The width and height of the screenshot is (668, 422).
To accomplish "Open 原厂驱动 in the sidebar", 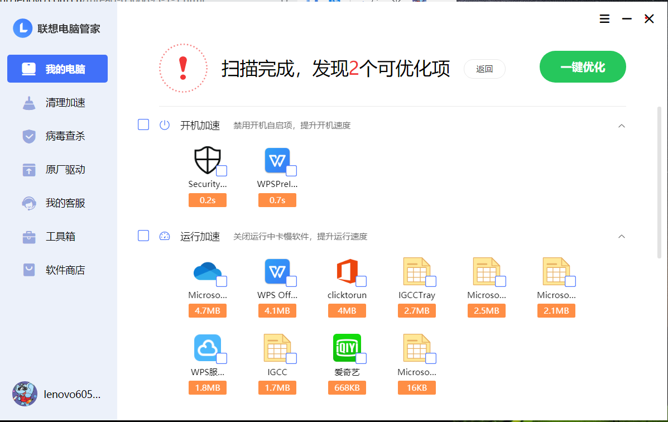I will pos(57,170).
